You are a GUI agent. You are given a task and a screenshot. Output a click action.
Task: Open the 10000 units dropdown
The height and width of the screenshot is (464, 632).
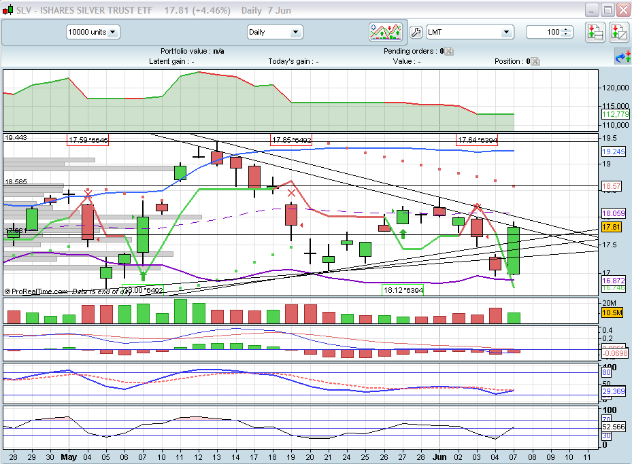(x=93, y=32)
